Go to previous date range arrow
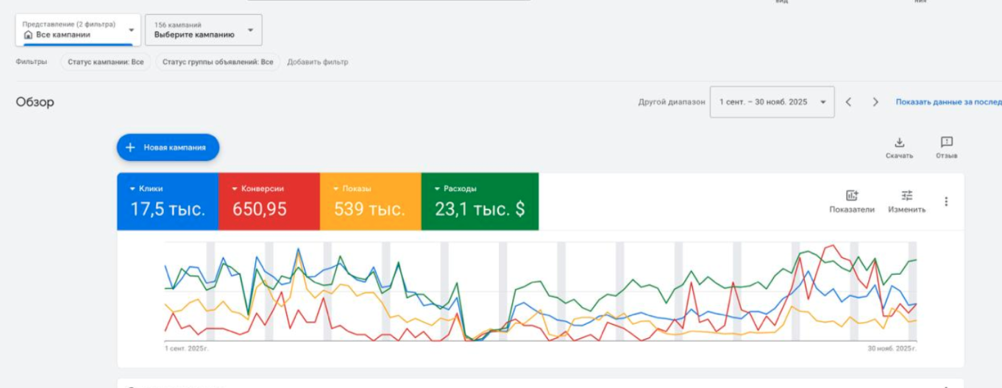1002x388 pixels. pyautogui.click(x=848, y=102)
